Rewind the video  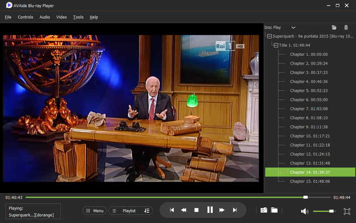coord(184,210)
